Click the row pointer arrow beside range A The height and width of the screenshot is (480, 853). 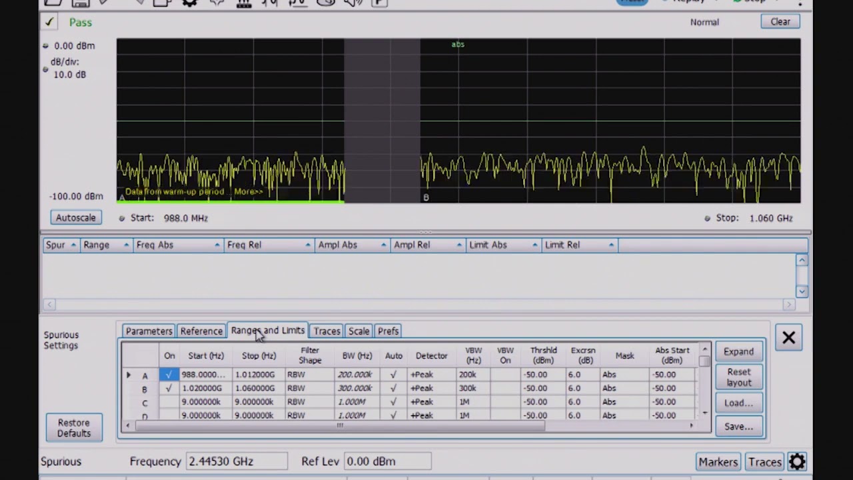(x=129, y=375)
